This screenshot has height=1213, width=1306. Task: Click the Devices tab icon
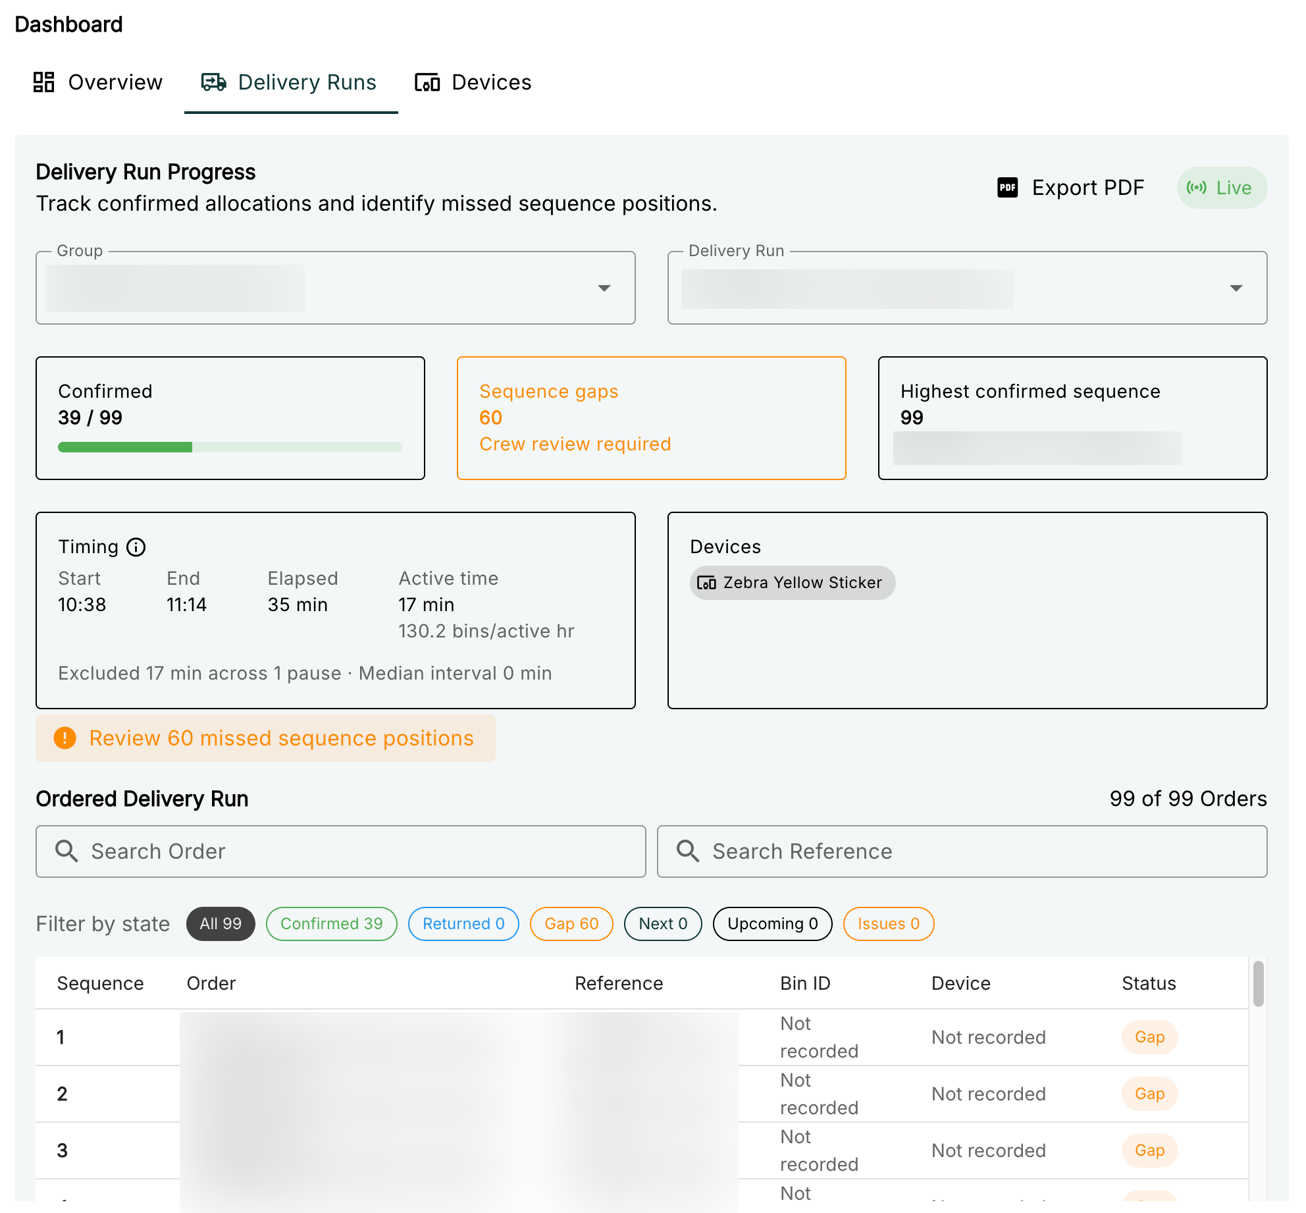tap(427, 82)
